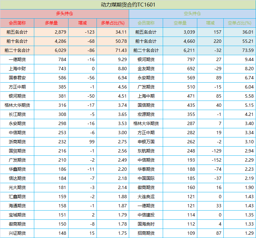Screen dimensions: 256x238
Task: Click 方正中期 in the long list
Action: pyautogui.click(x=17, y=87)
